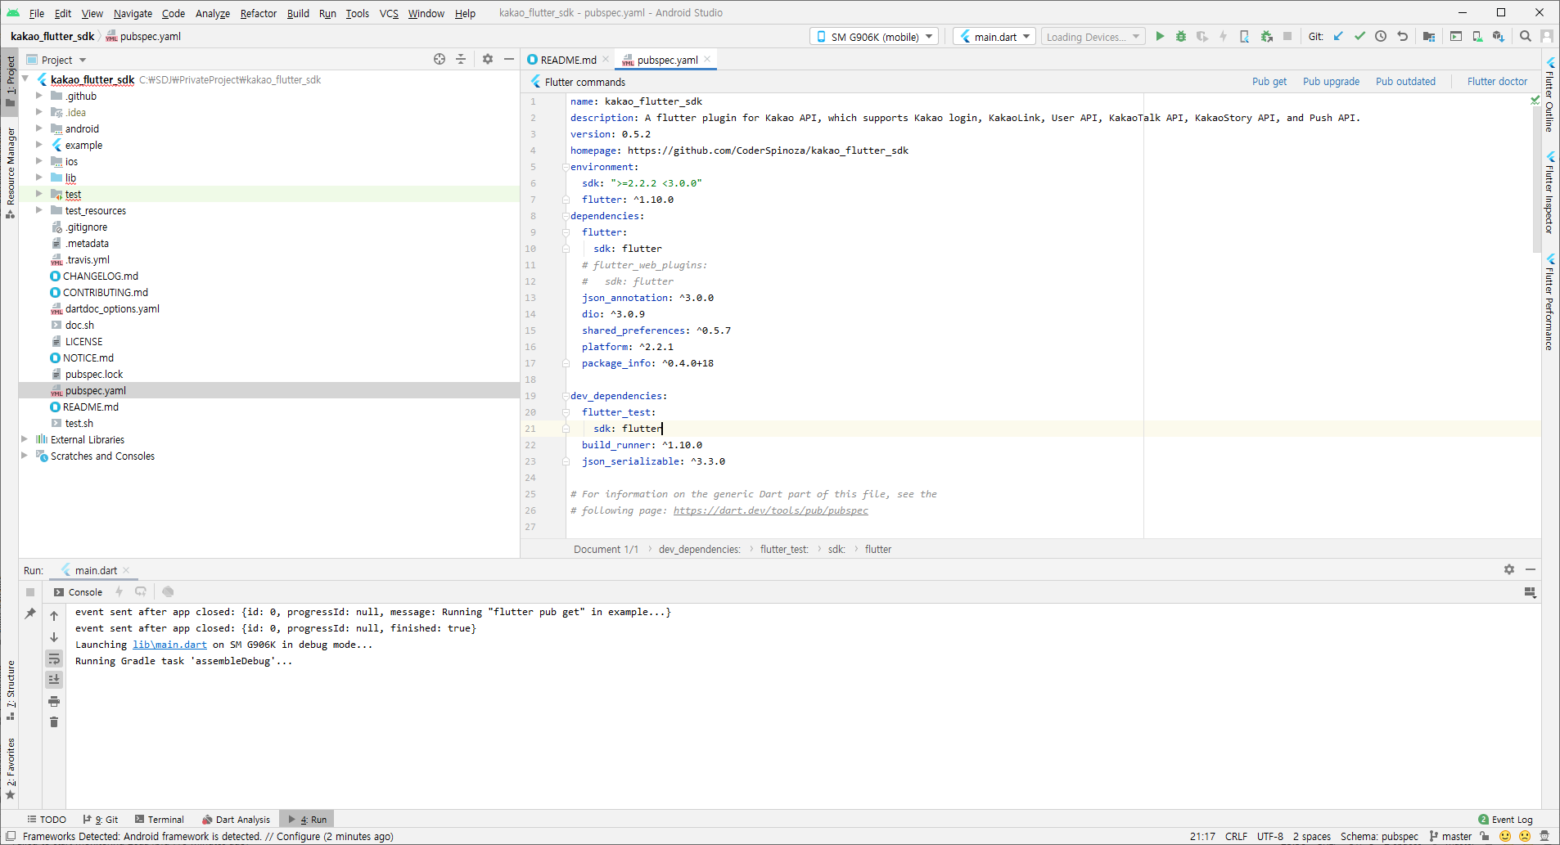1560x845 pixels.
Task: Show Git history via the clock icon
Action: click(1381, 36)
